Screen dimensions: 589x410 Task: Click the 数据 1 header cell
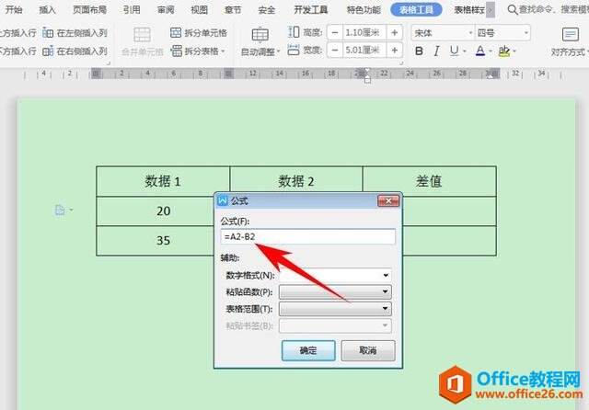pyautogui.click(x=163, y=181)
